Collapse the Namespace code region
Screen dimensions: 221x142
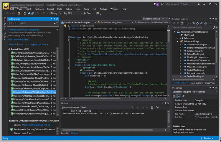pyautogui.click(x=69, y=37)
